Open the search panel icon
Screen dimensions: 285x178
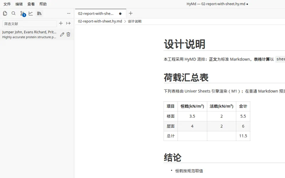tap(14, 14)
